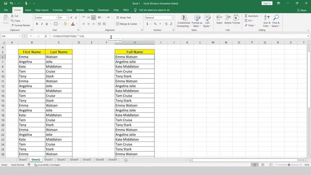The image size is (311, 175).
Task: Click the zoom slider handle
Action: pyautogui.click(x=289, y=165)
